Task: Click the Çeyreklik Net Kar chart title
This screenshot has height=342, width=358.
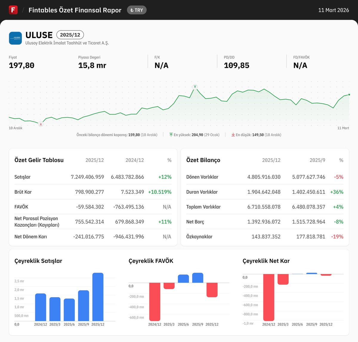Action: pos(266,261)
